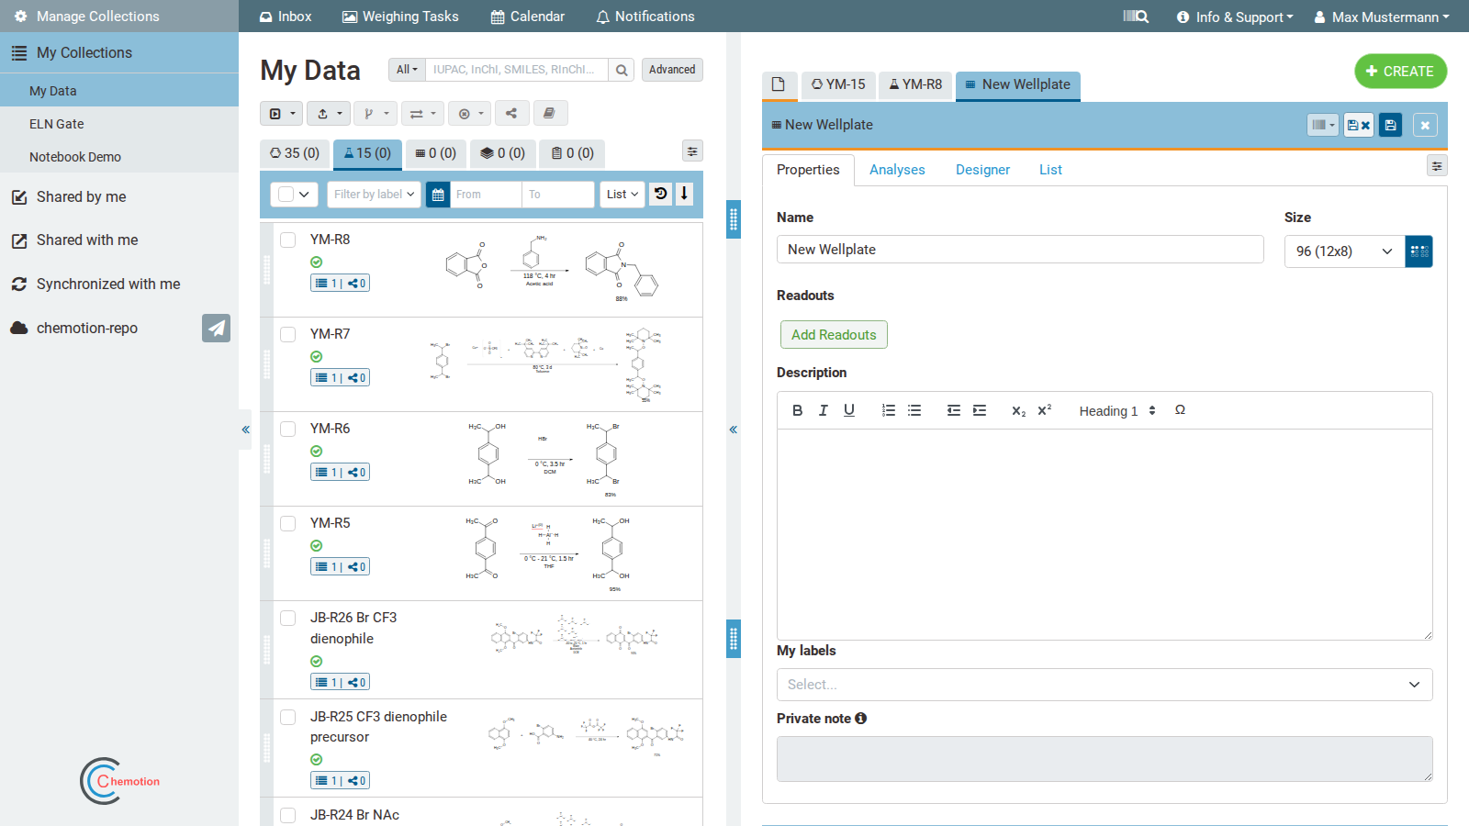Image resolution: width=1469 pixels, height=826 pixels.
Task: Open wellplate detail tab layout settings
Action: click(x=1437, y=166)
